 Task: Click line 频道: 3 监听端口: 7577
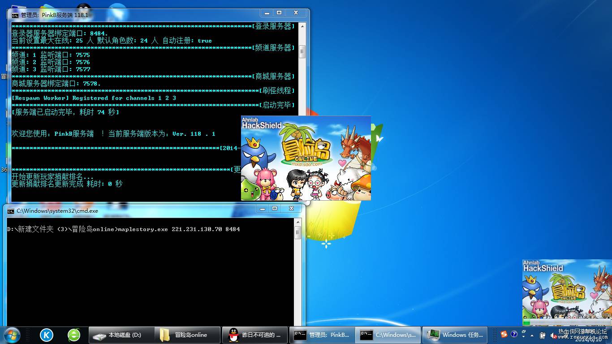[x=51, y=69]
